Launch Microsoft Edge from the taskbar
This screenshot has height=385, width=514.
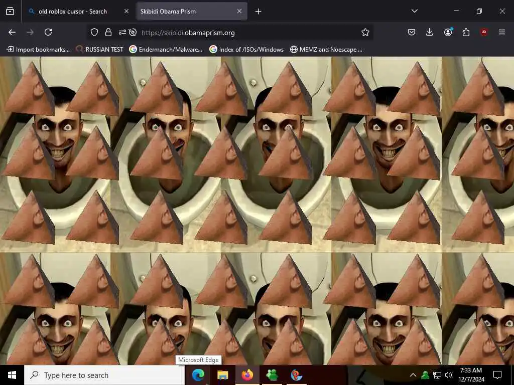coord(198,375)
